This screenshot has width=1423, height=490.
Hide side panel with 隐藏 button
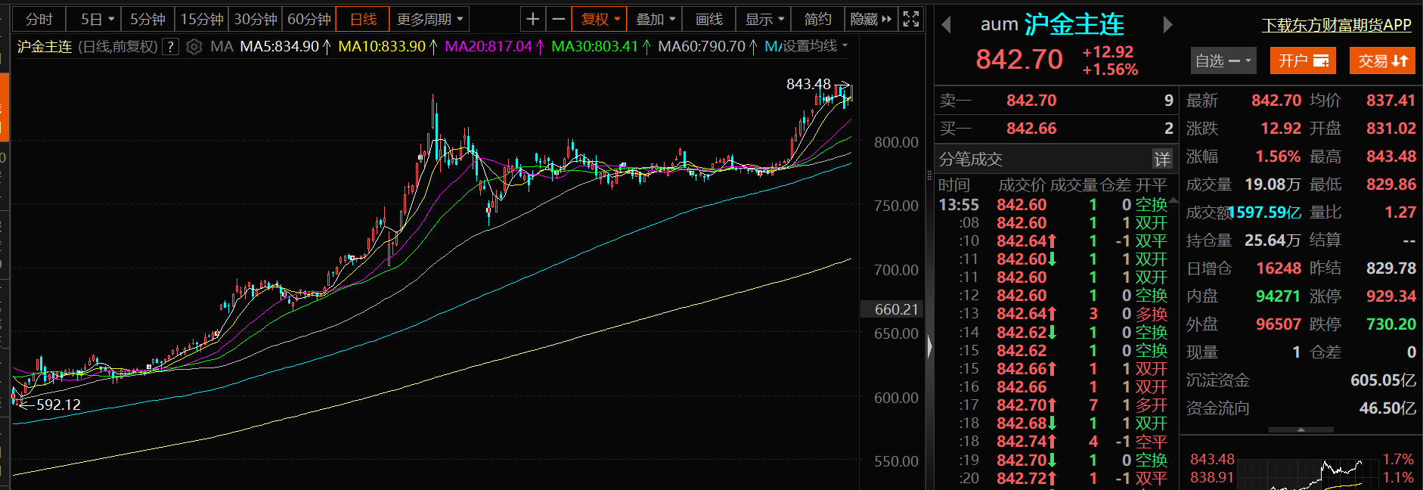coord(871,19)
